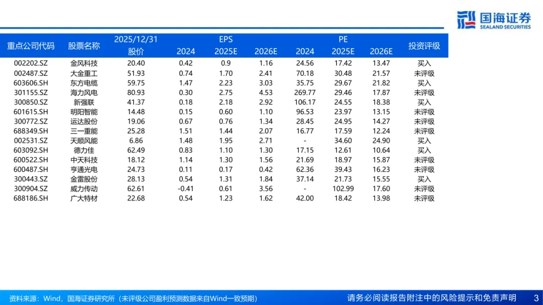Click share price 59.75
543x305 pixels.
tap(136, 83)
